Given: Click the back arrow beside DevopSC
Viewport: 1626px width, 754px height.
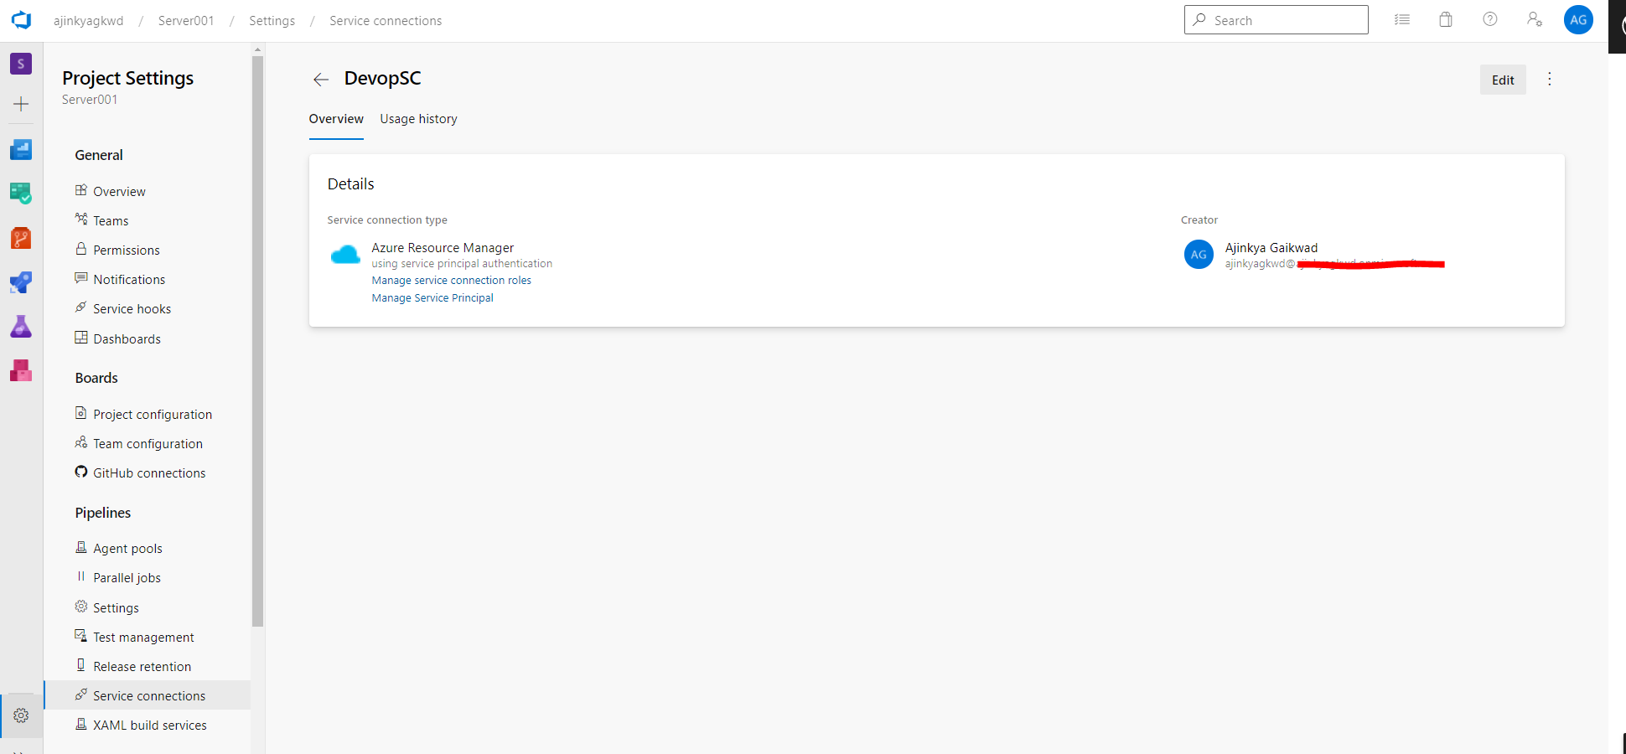Looking at the screenshot, I should point(320,80).
